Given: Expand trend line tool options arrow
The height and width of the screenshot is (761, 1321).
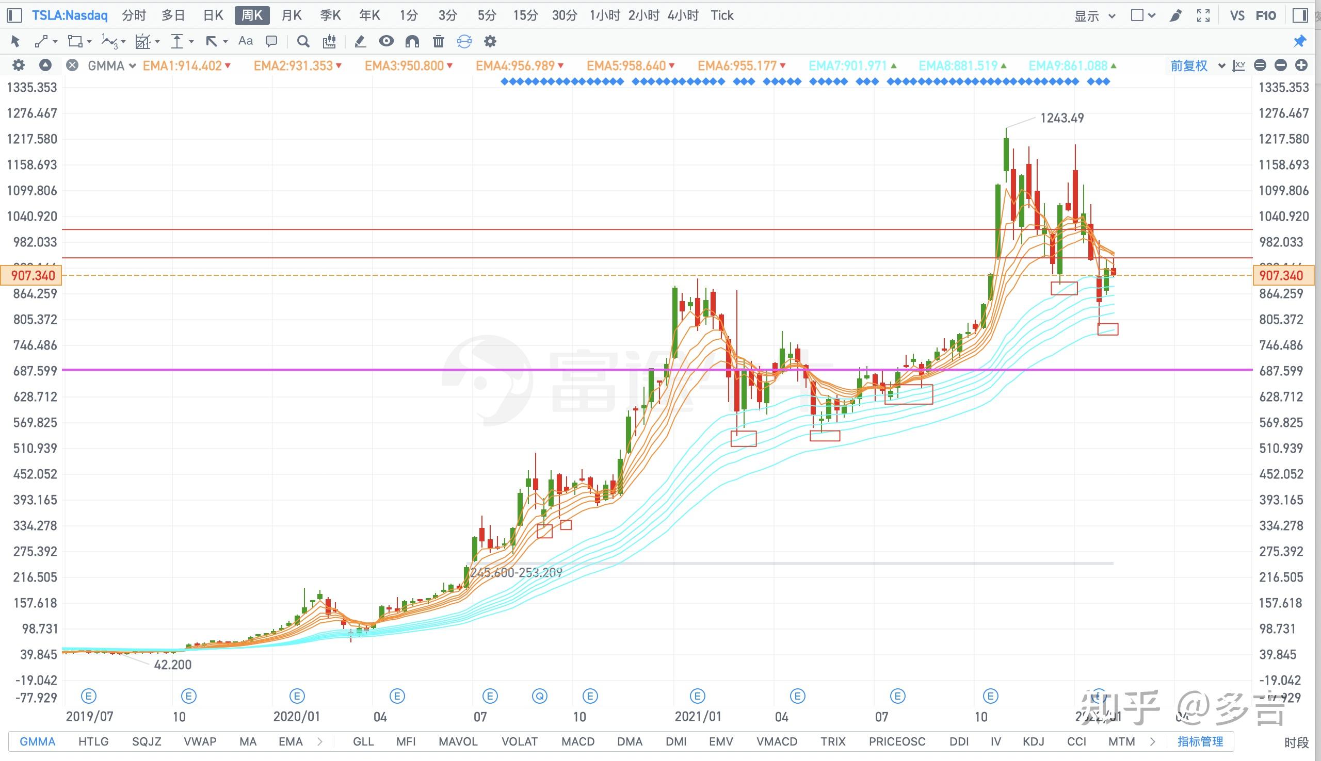Looking at the screenshot, I should (x=54, y=41).
